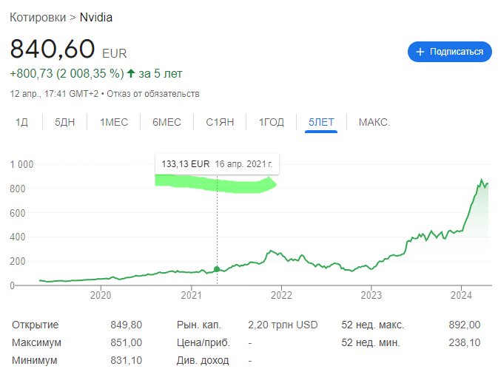498x369 pixels.
Task: Select the 6МЕС chart range tab
Action: pos(166,122)
